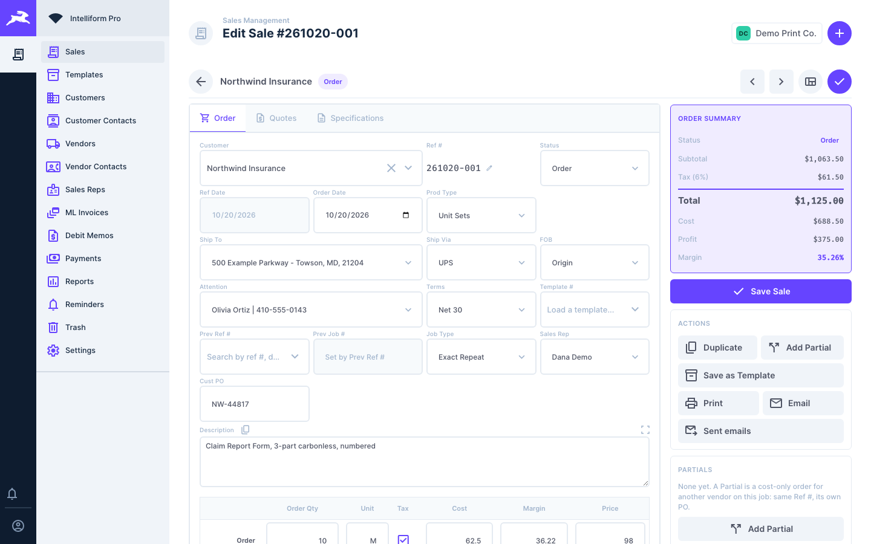Open the calendar picker in Order Date
This screenshot has width=871, height=544.
point(406,215)
